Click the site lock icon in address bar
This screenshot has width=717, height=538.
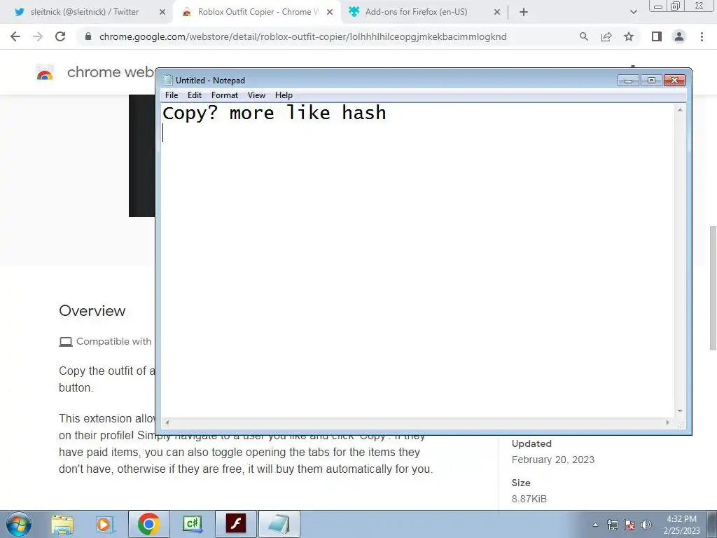(x=88, y=36)
